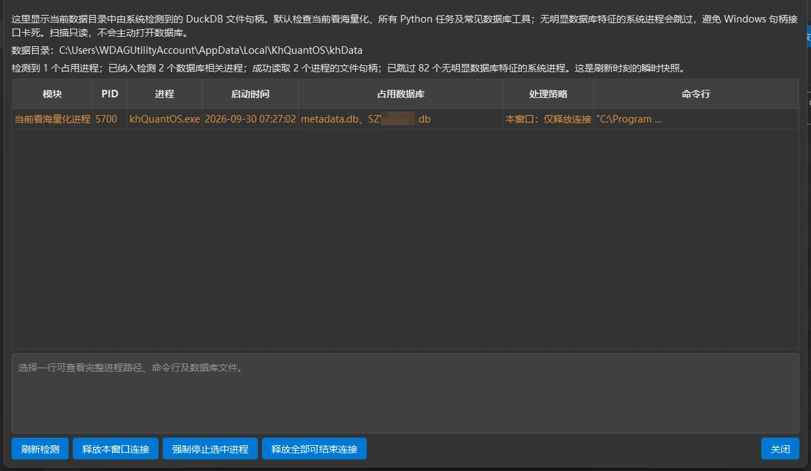Click the 检测到 1 个占用进程 summary line
The width and height of the screenshot is (811, 471).
[350, 68]
